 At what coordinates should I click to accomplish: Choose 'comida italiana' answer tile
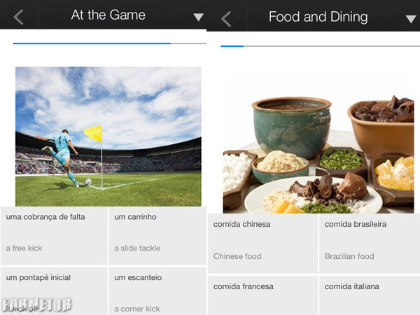pos(370,295)
